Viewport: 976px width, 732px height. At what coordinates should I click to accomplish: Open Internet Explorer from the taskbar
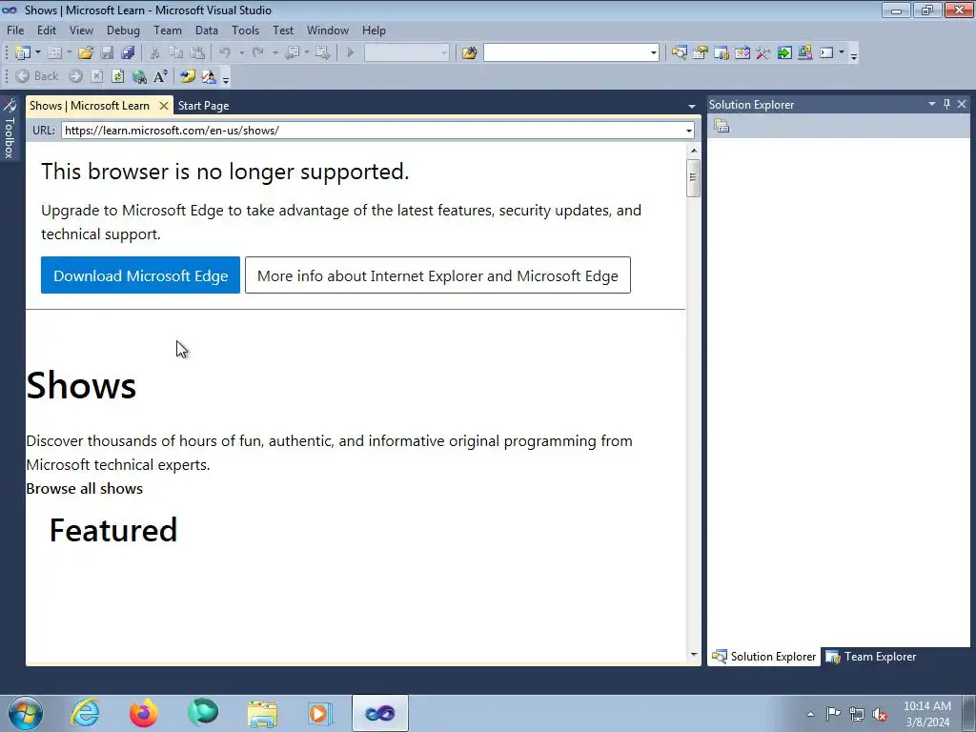point(85,713)
